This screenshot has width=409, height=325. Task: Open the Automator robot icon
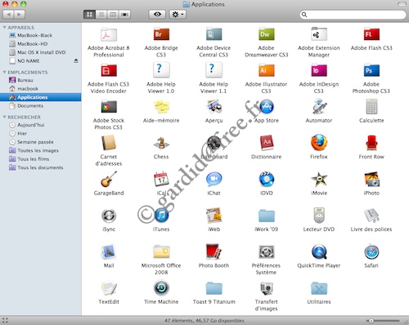pos(319,107)
